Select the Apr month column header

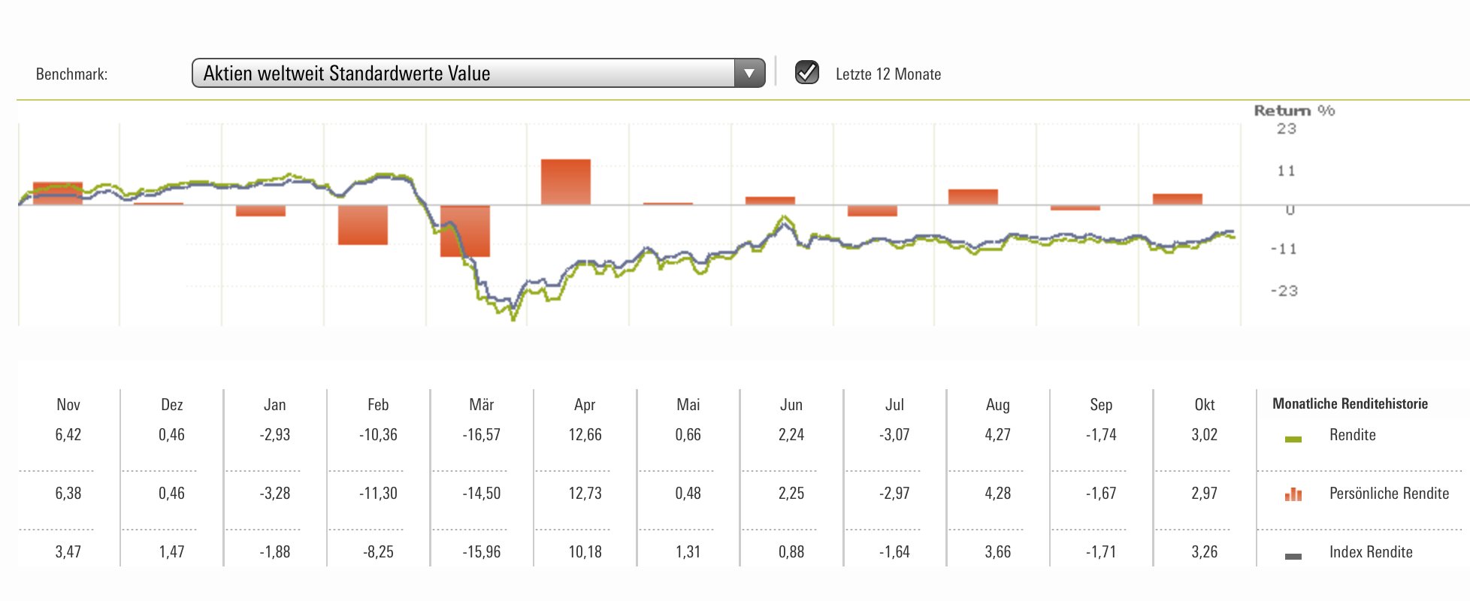(585, 405)
